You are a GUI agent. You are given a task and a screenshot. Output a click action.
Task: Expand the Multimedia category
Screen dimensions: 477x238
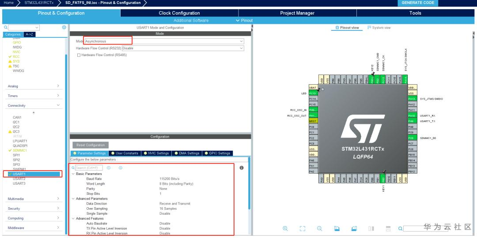(34, 199)
